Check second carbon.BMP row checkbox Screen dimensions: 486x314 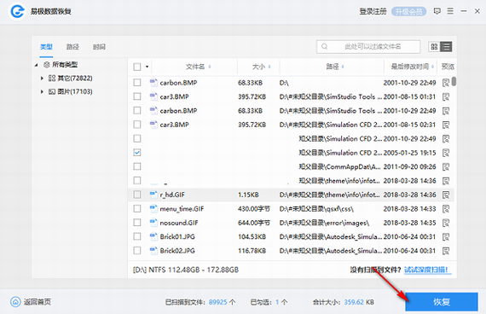click(137, 110)
